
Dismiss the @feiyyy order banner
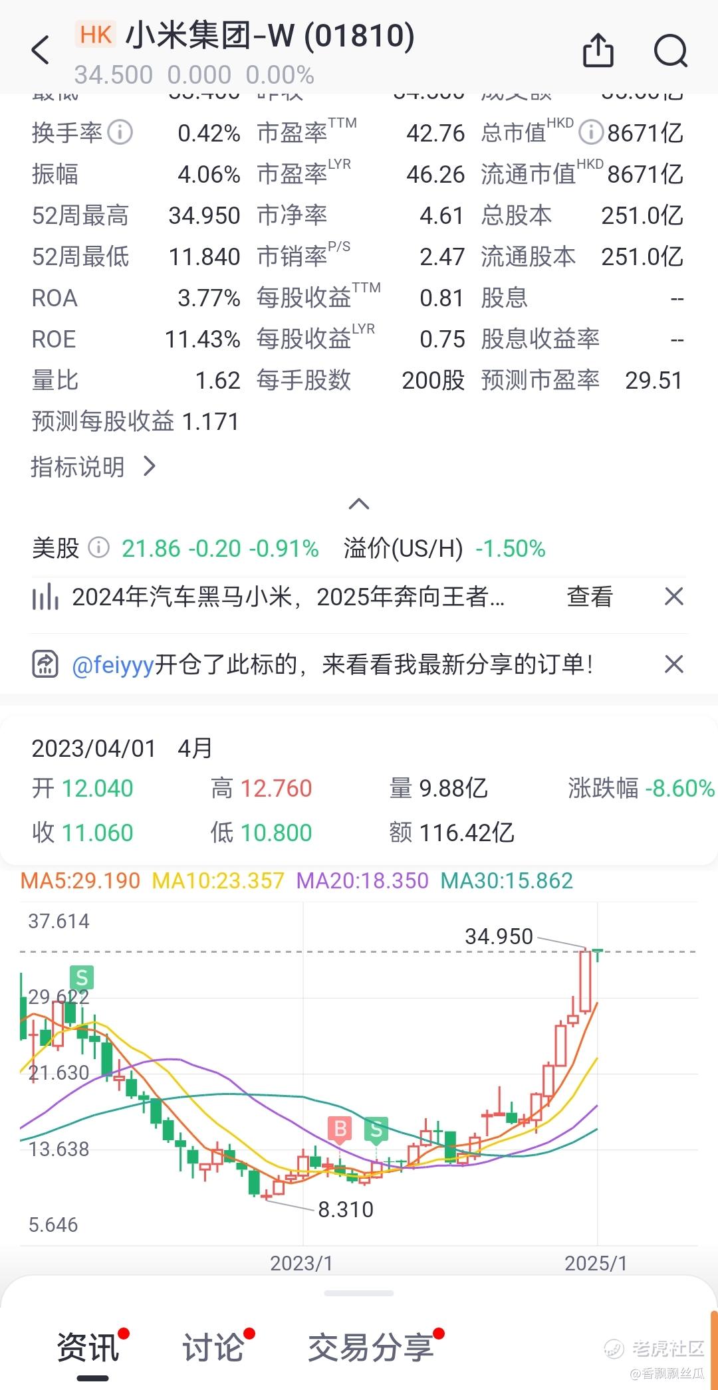[674, 664]
